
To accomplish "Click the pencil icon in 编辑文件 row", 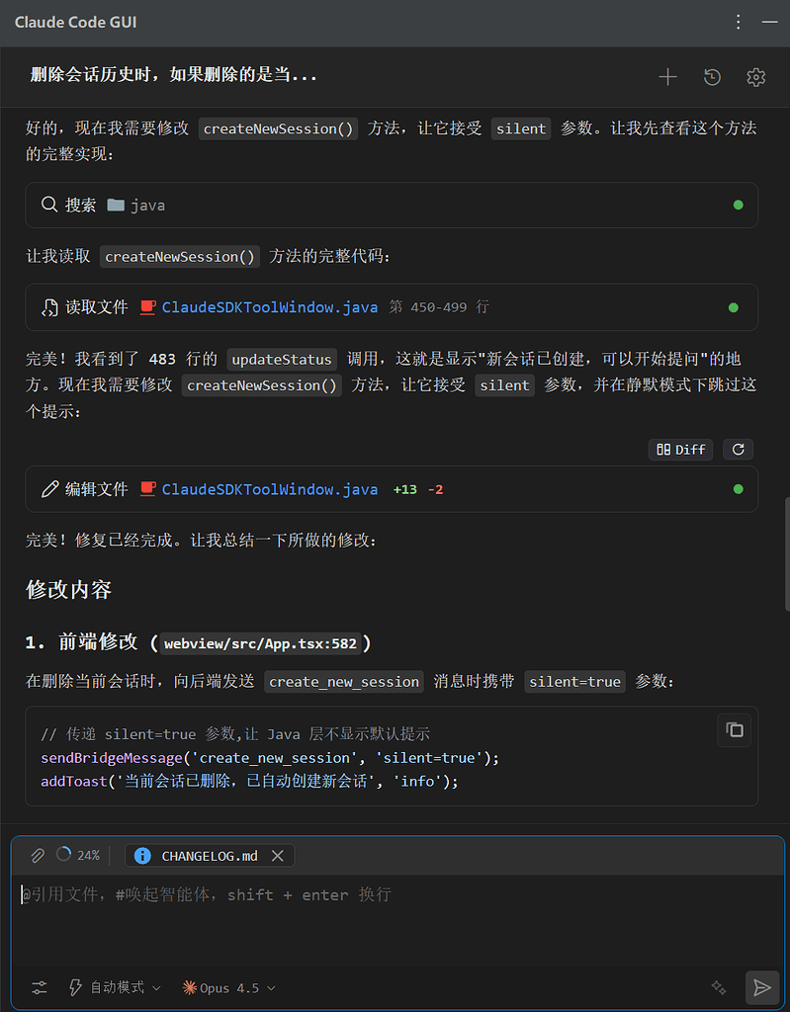I will 49,489.
